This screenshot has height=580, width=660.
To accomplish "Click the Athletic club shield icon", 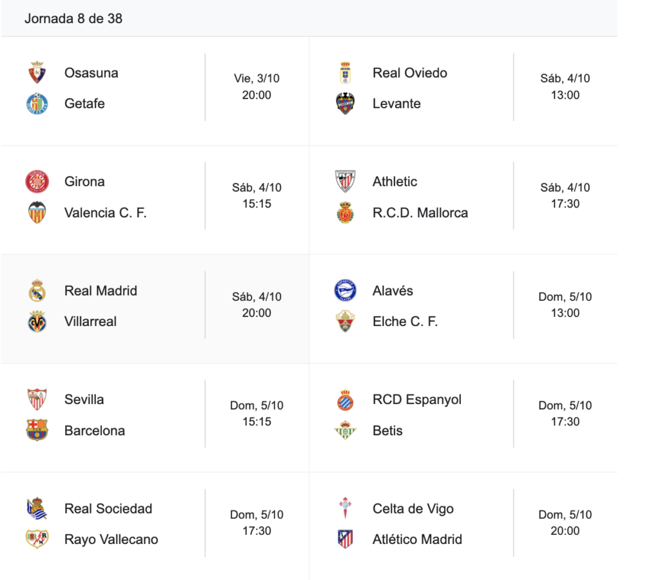I will click(345, 182).
